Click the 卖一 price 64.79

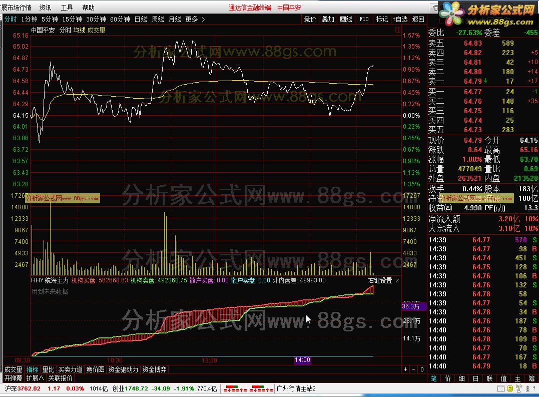coord(473,81)
